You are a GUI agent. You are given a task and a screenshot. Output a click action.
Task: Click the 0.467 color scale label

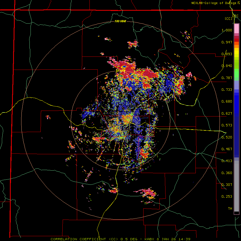227,149
